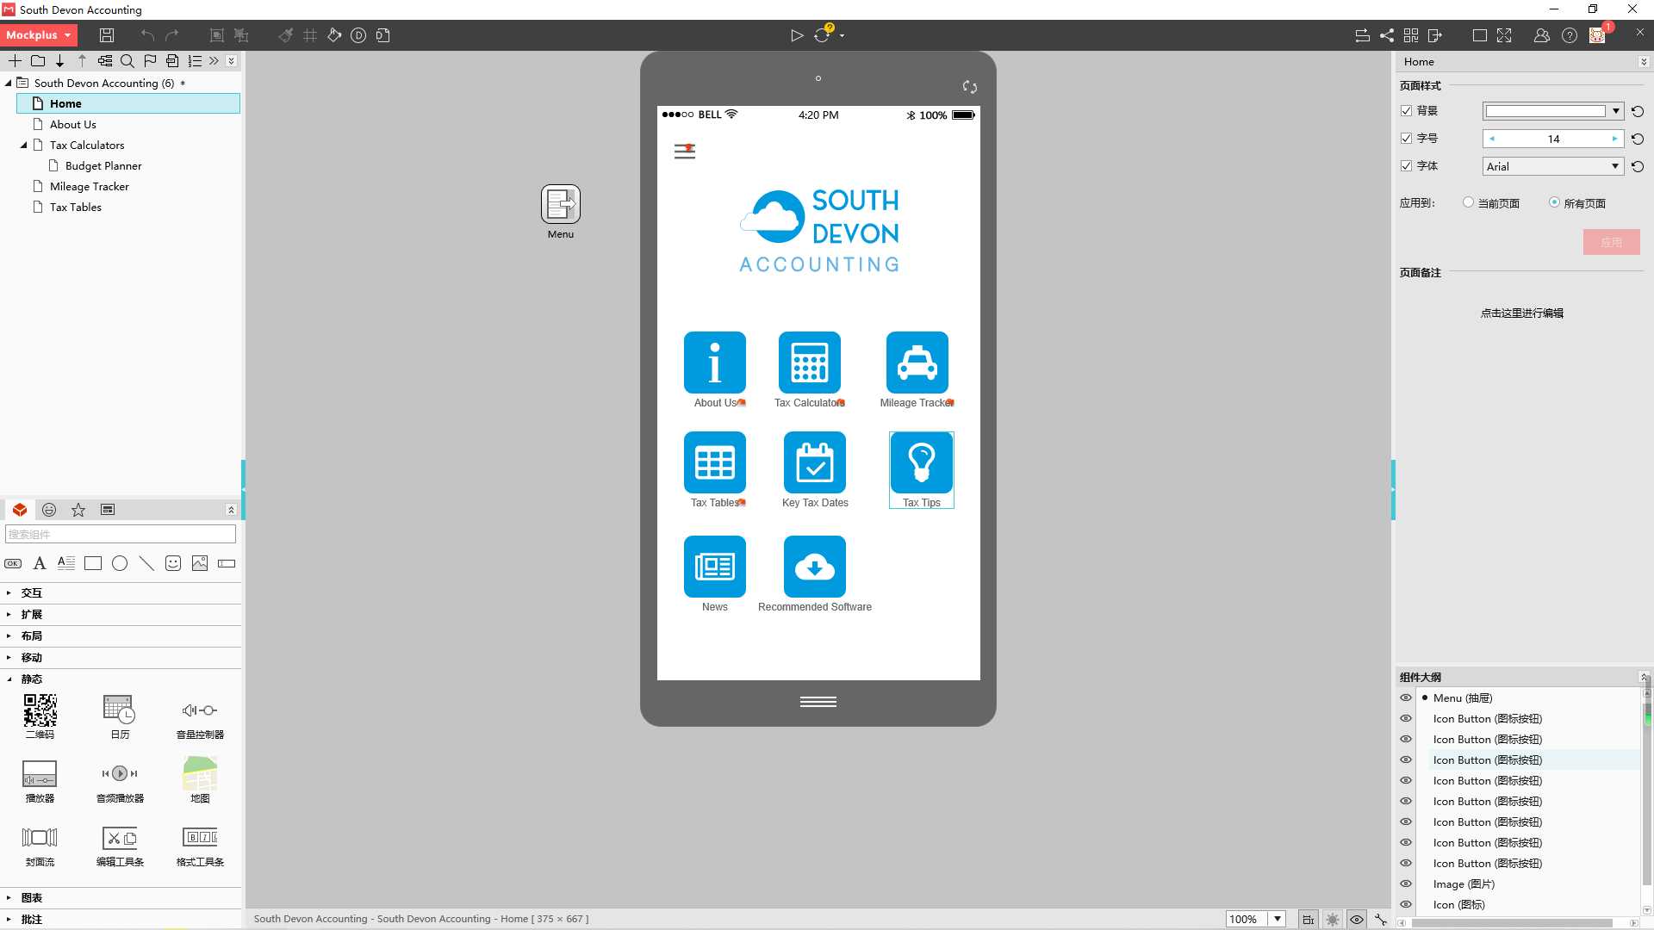Open the components library tab
The height and width of the screenshot is (930, 1654).
click(20, 510)
